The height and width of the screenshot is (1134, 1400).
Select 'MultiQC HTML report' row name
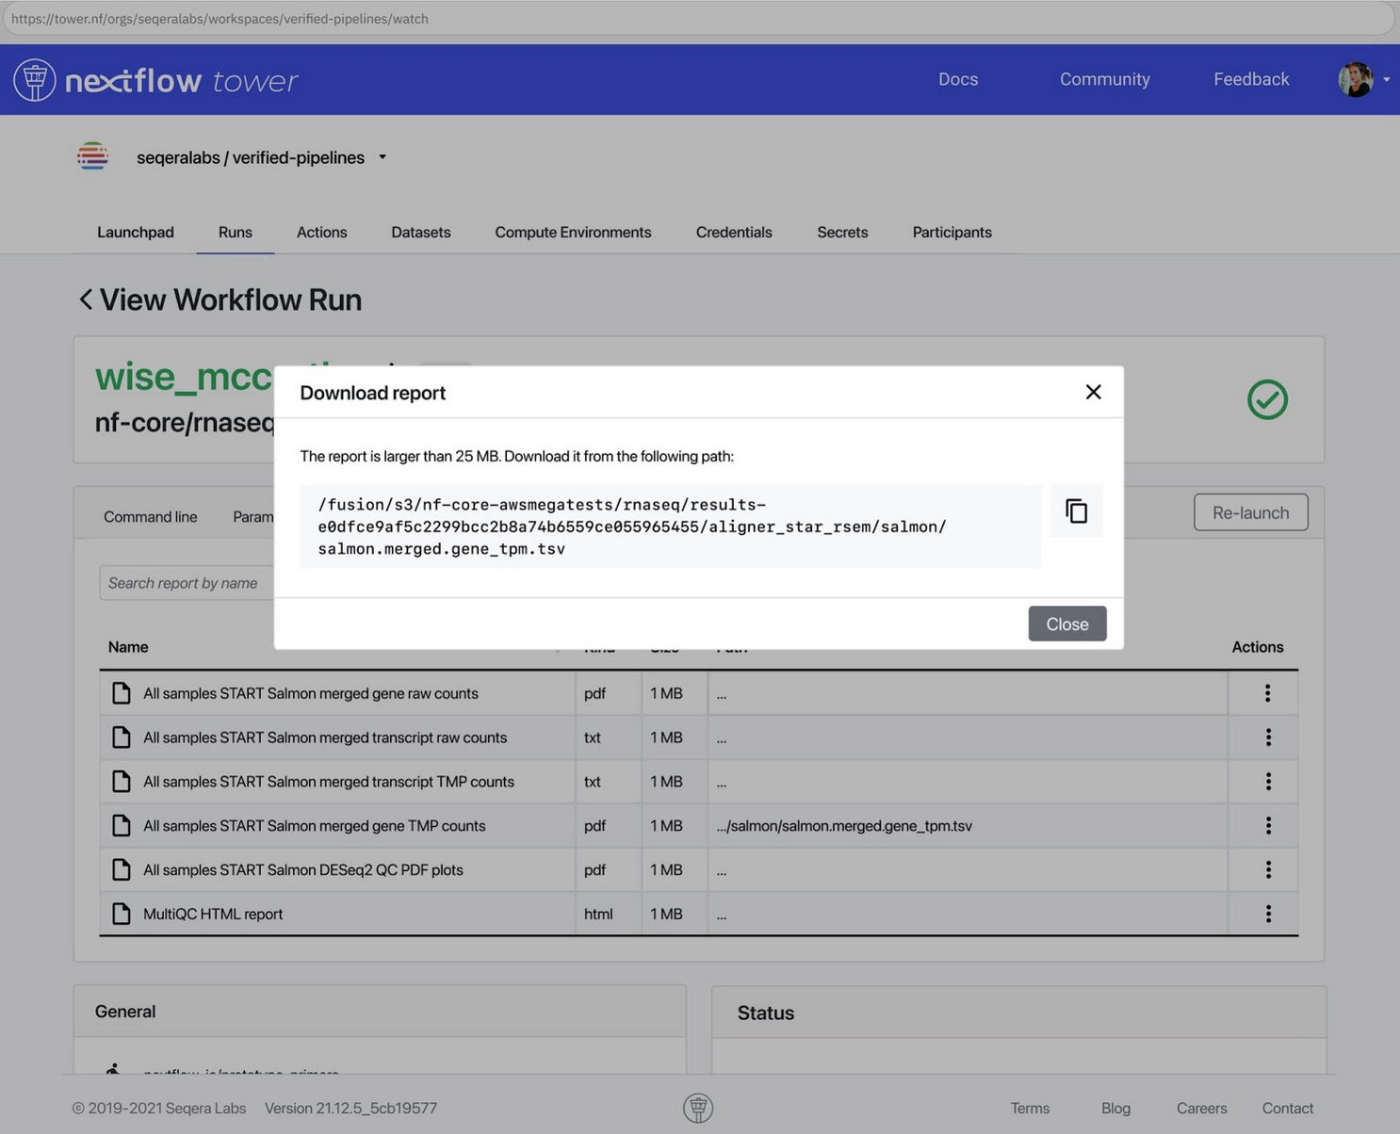(x=213, y=915)
